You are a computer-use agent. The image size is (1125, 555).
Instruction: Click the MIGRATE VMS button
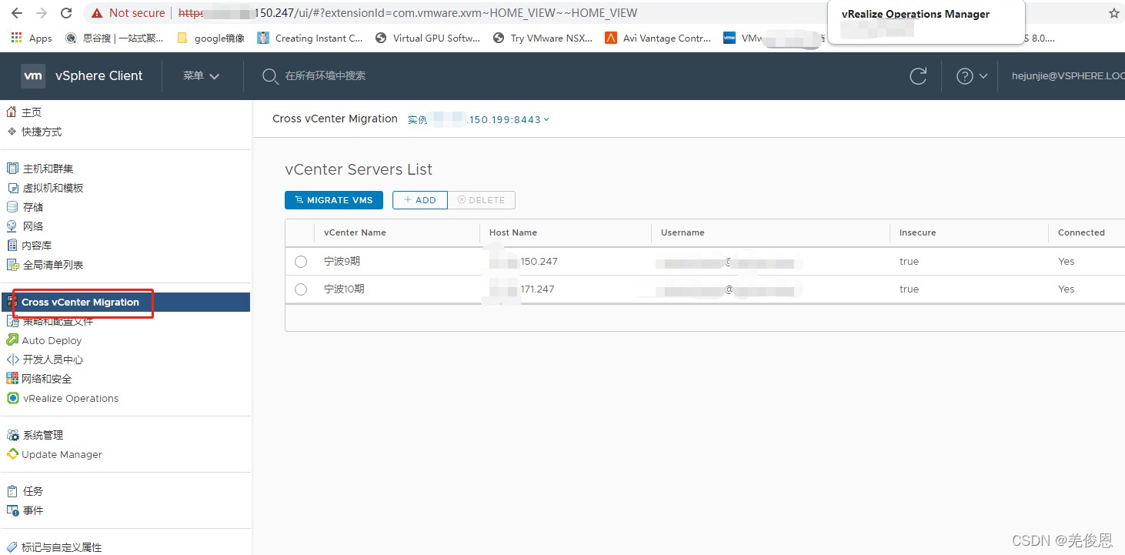334,200
